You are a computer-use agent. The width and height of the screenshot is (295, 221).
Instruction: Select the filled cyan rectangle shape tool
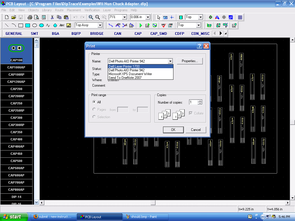[28, 25]
